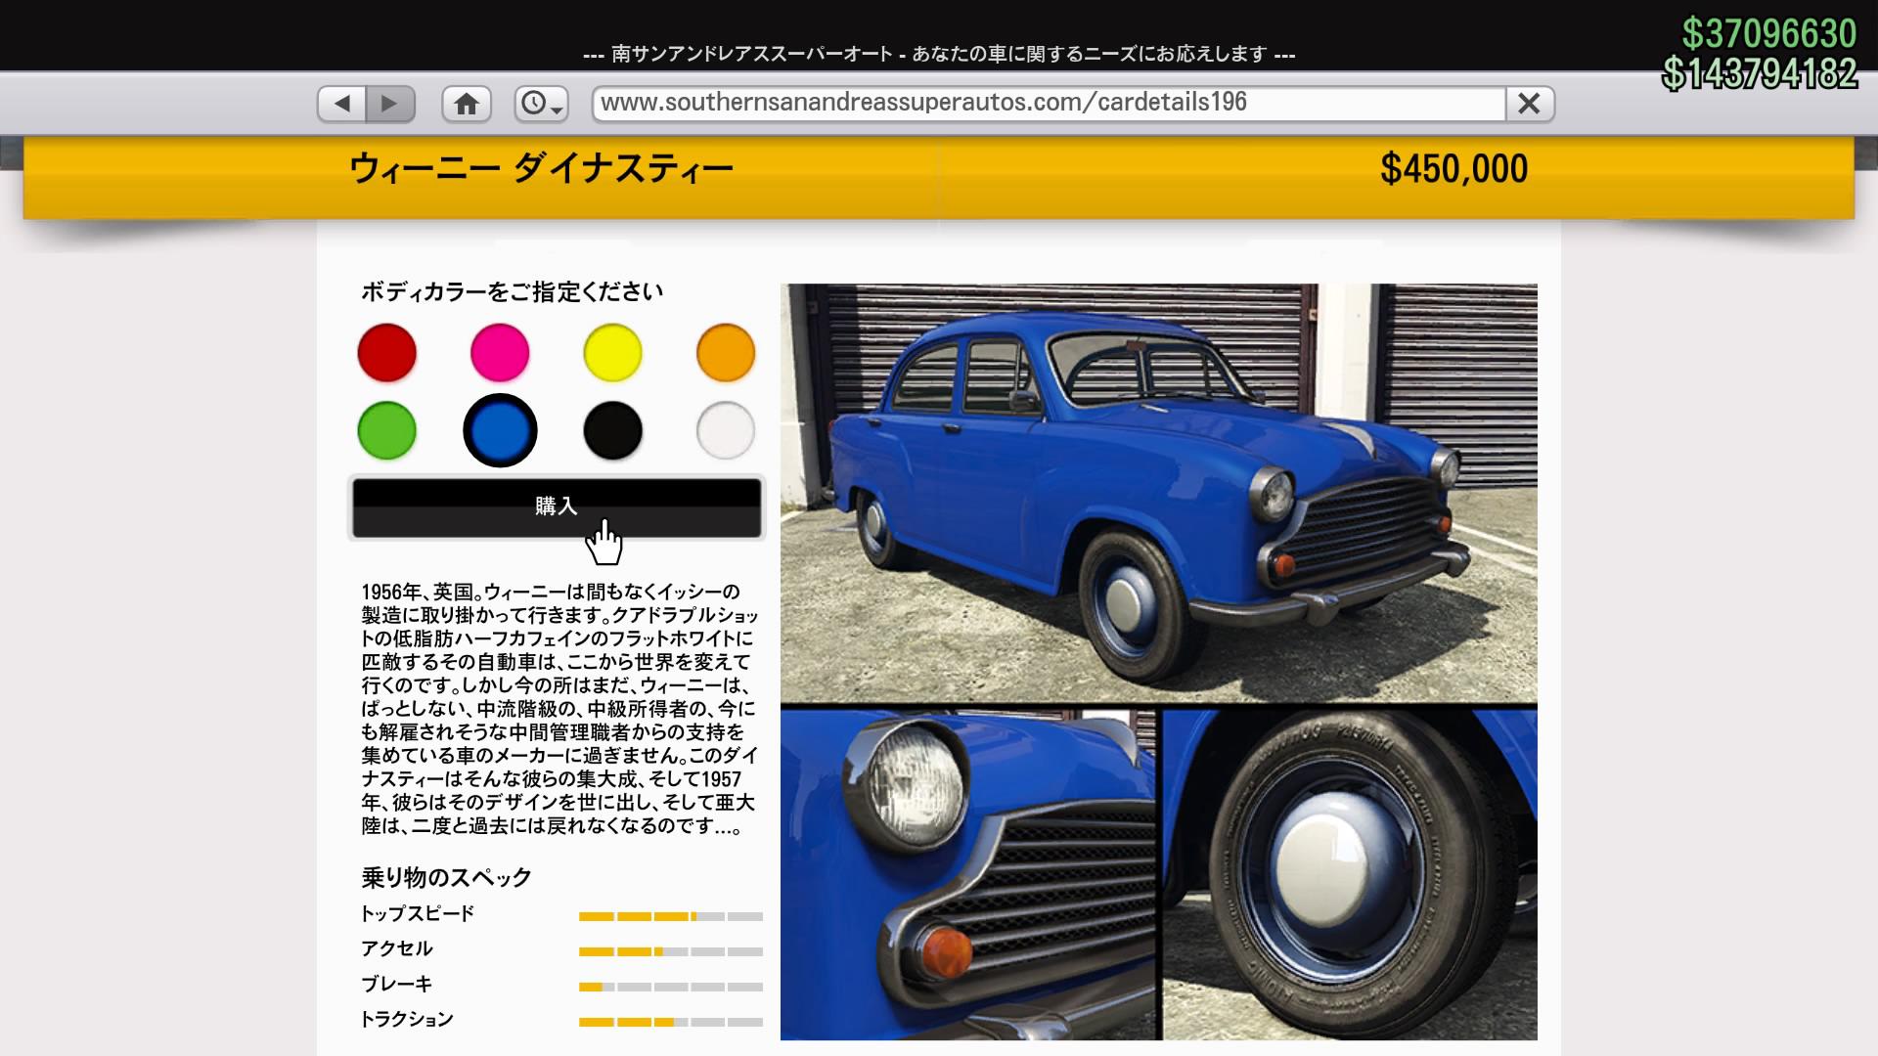Click the main blue car image
Viewport: 1878px width, 1056px height.
(x=1159, y=493)
